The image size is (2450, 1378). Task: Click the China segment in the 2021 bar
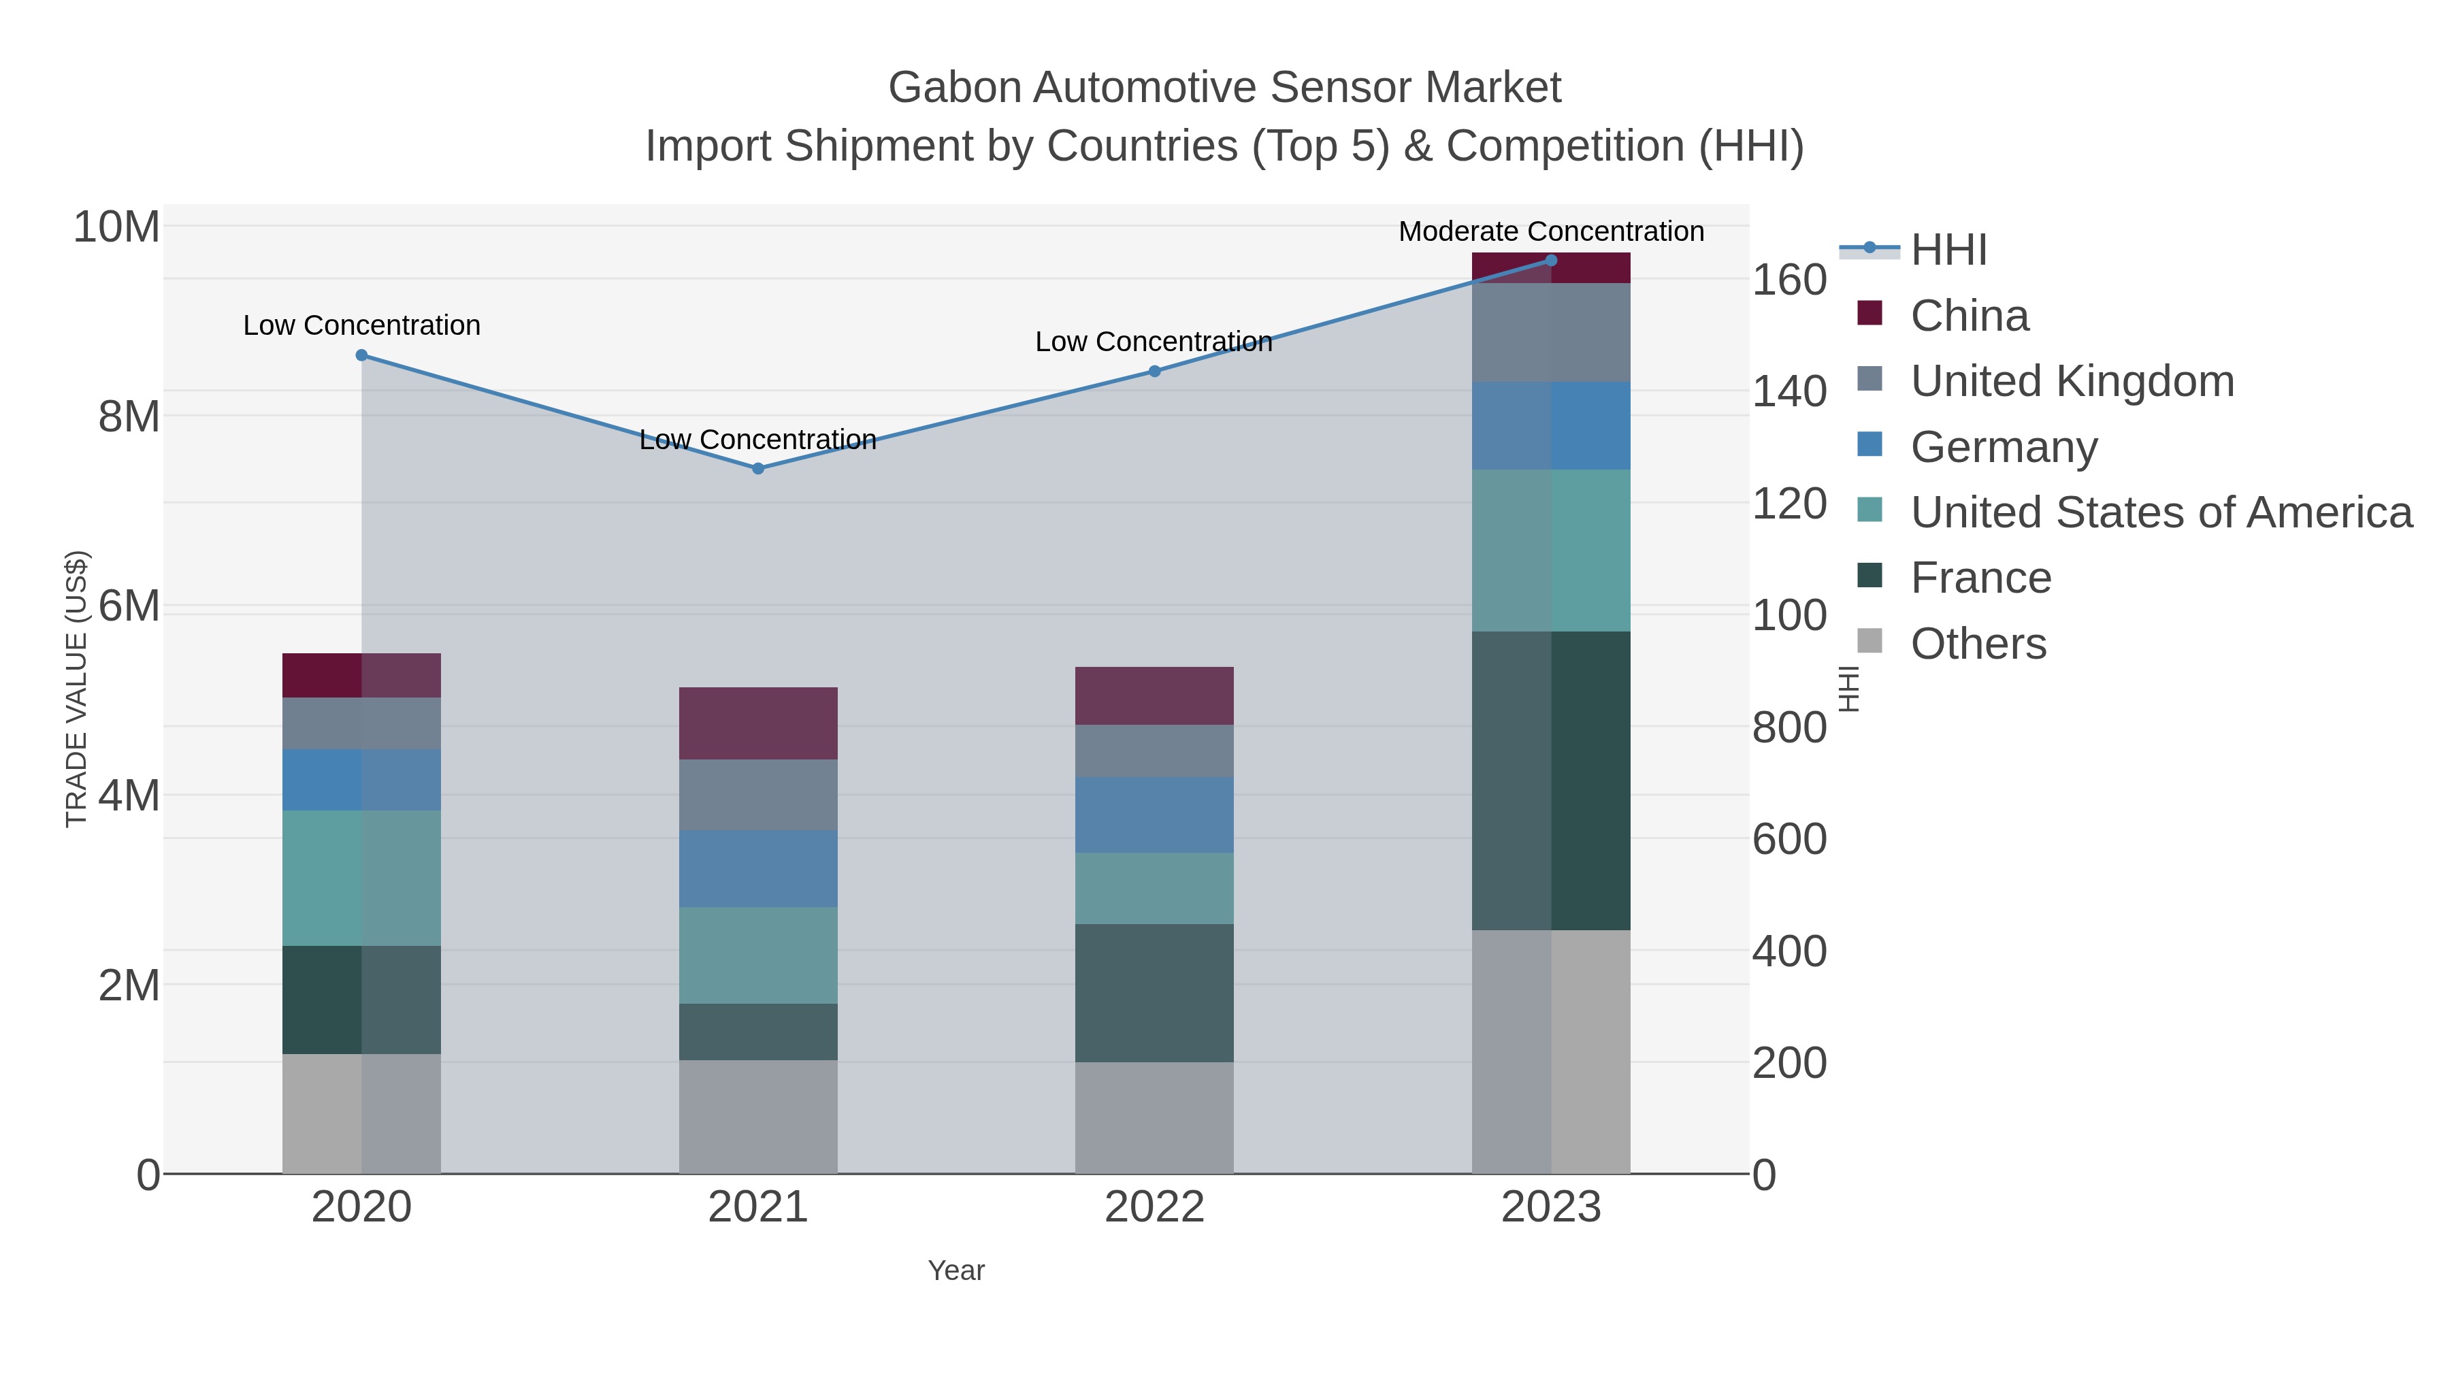click(x=758, y=724)
